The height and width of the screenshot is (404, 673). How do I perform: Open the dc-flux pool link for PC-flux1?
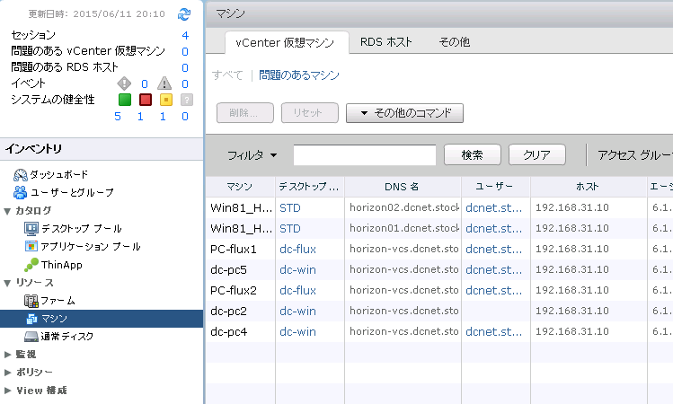[x=297, y=249]
